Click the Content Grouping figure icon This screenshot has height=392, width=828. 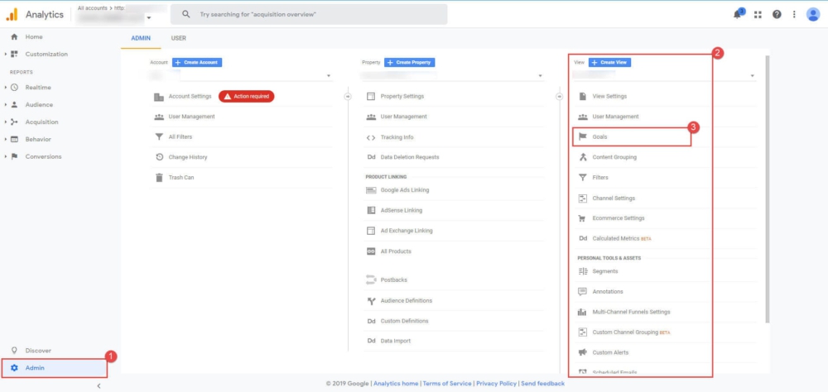click(583, 157)
